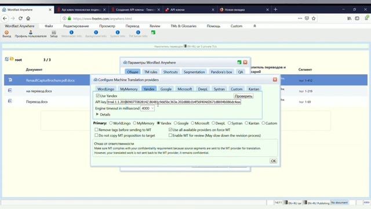Screen dimensions: 371x209
Task: Open the Редактирование menu
Action: point(76,26)
